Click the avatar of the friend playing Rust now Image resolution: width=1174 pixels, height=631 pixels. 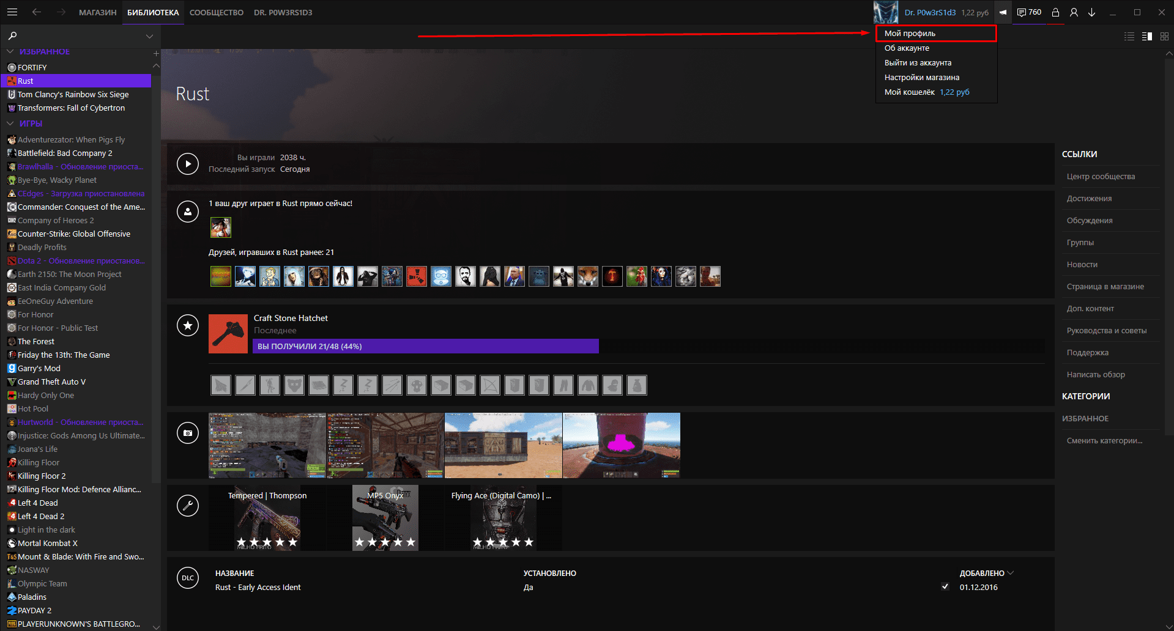click(x=221, y=227)
